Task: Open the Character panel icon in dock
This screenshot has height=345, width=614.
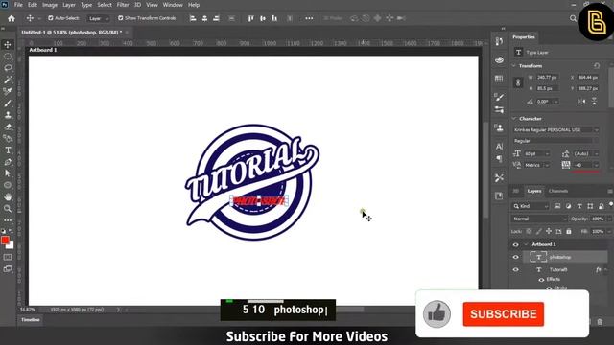Action: coord(499,147)
